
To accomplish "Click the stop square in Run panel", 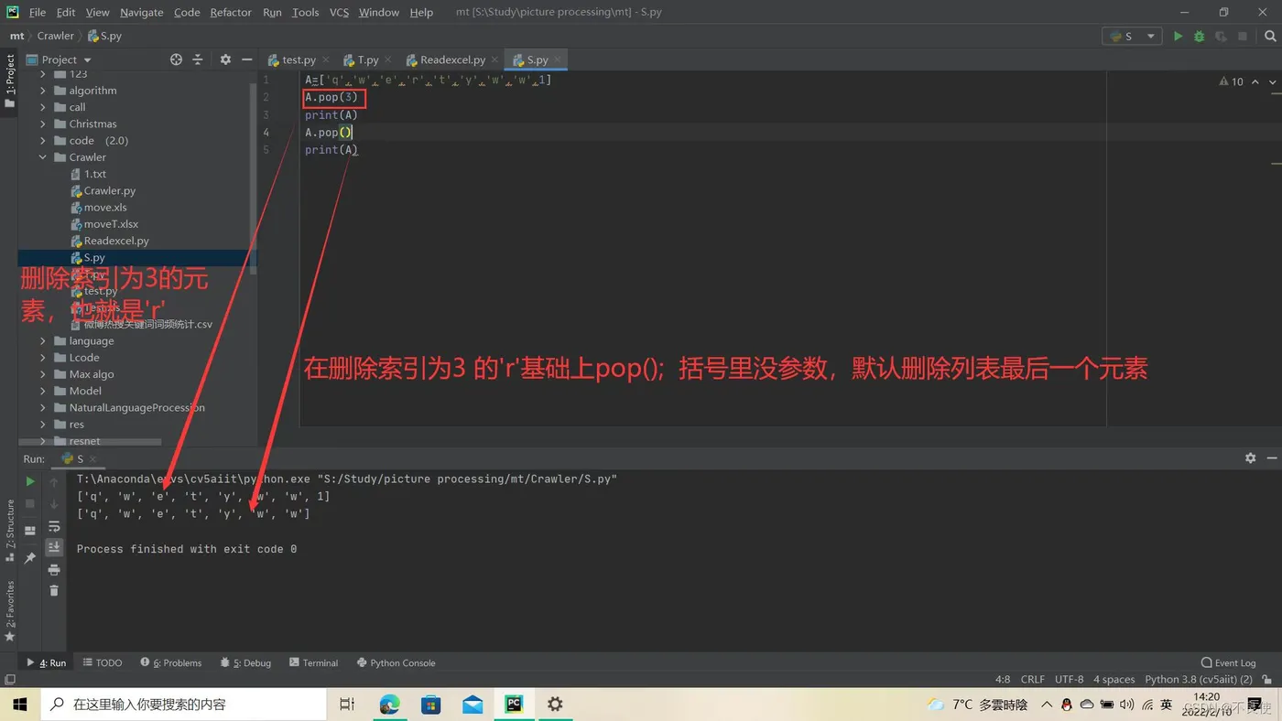I will (30, 503).
